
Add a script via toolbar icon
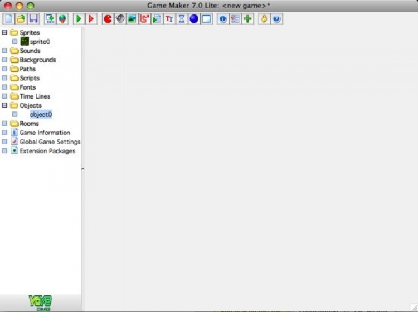click(157, 19)
